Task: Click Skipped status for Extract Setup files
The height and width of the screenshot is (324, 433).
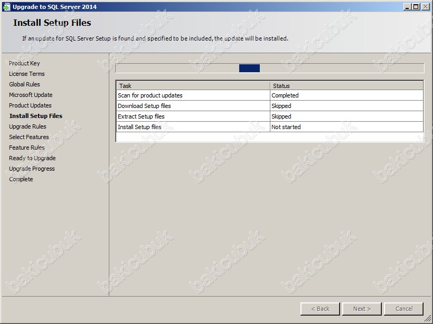Action: click(x=346, y=116)
